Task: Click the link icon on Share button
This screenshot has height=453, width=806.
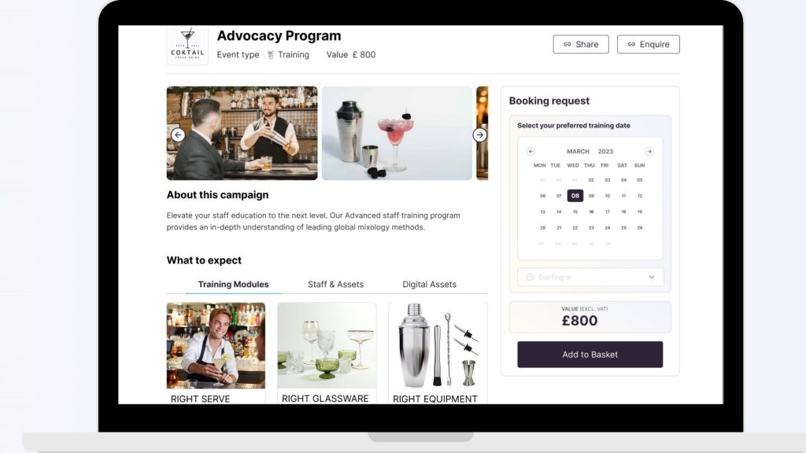Action: (x=568, y=44)
